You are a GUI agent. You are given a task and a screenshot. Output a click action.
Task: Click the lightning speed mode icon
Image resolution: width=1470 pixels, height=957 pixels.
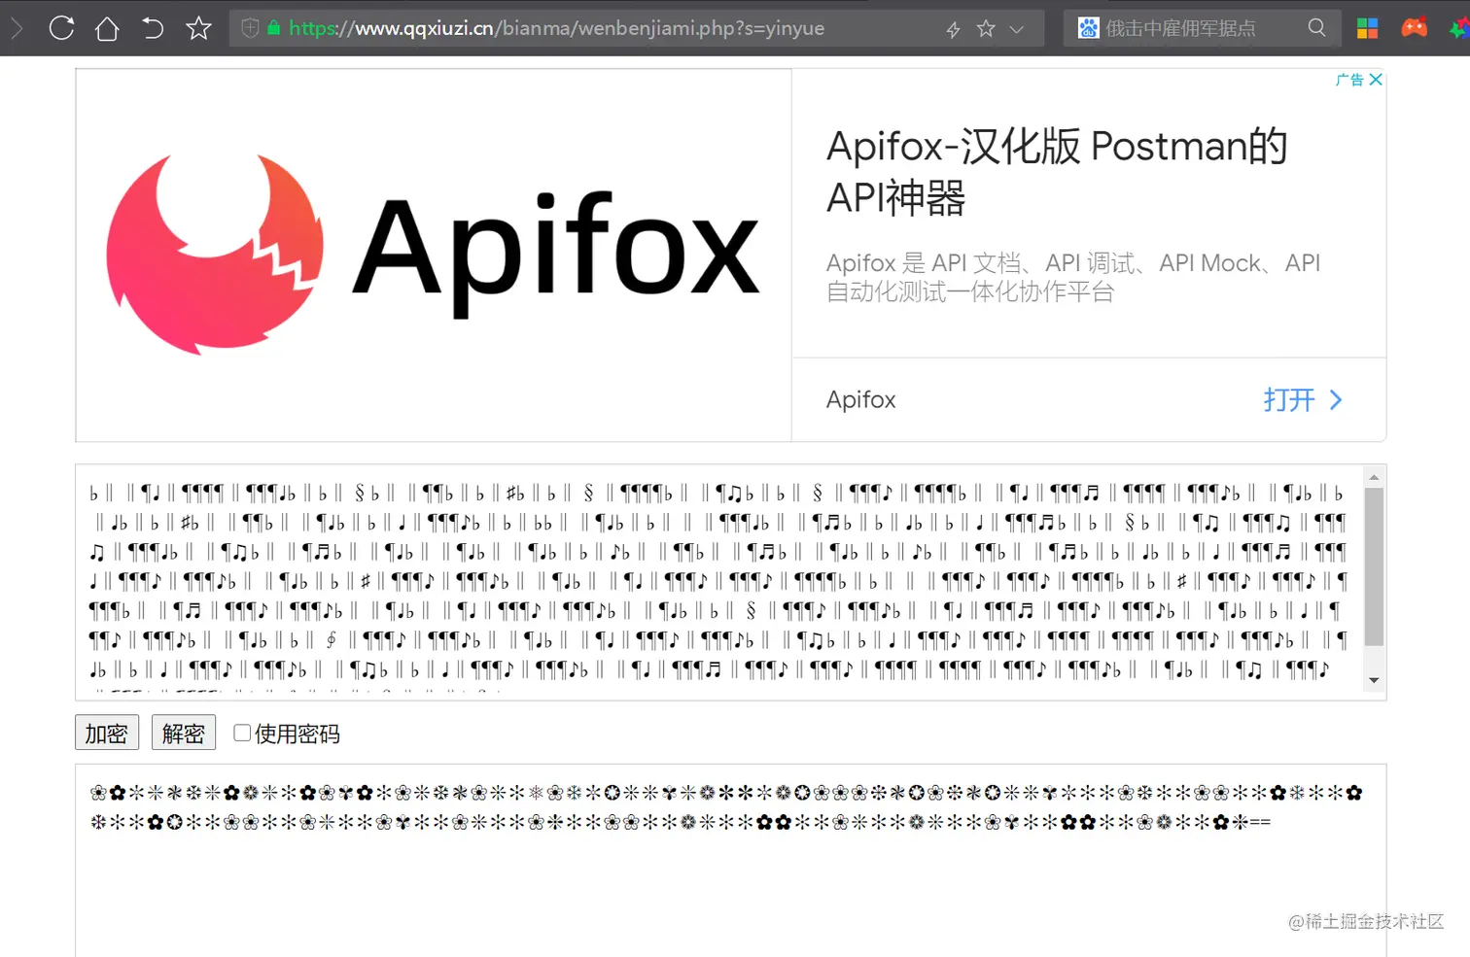(x=954, y=29)
